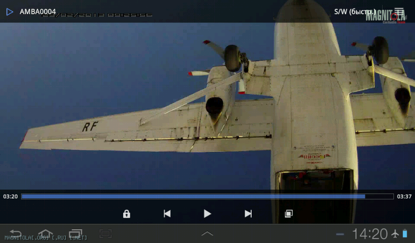Tap the airplane mode status icon
The image size is (415, 243).
(x=395, y=234)
